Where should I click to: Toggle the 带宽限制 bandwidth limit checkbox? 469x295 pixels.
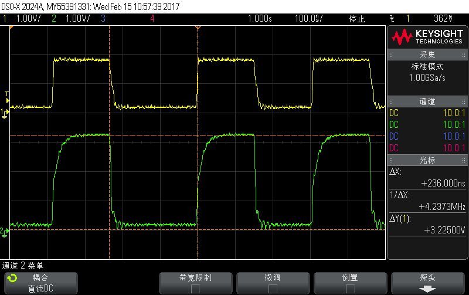195,289
